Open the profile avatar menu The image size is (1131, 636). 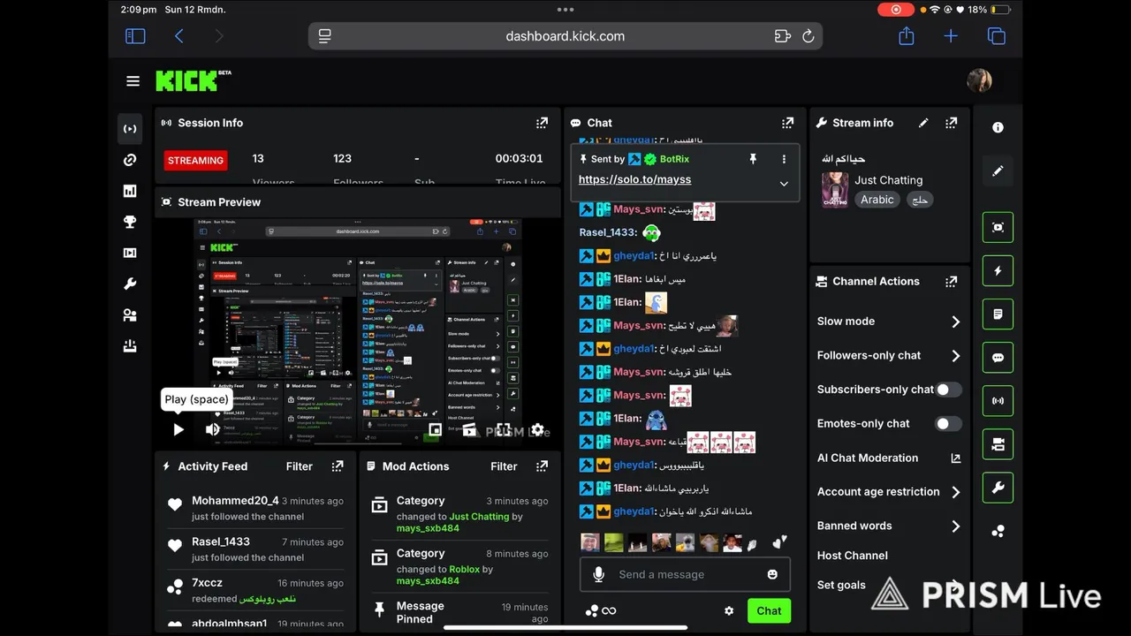coord(979,81)
